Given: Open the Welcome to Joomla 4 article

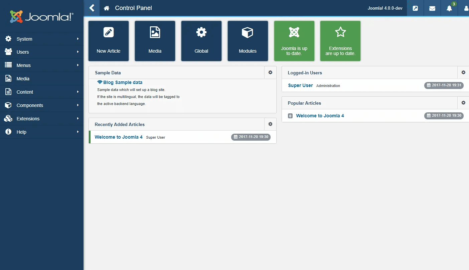Looking at the screenshot, I should coord(119,137).
